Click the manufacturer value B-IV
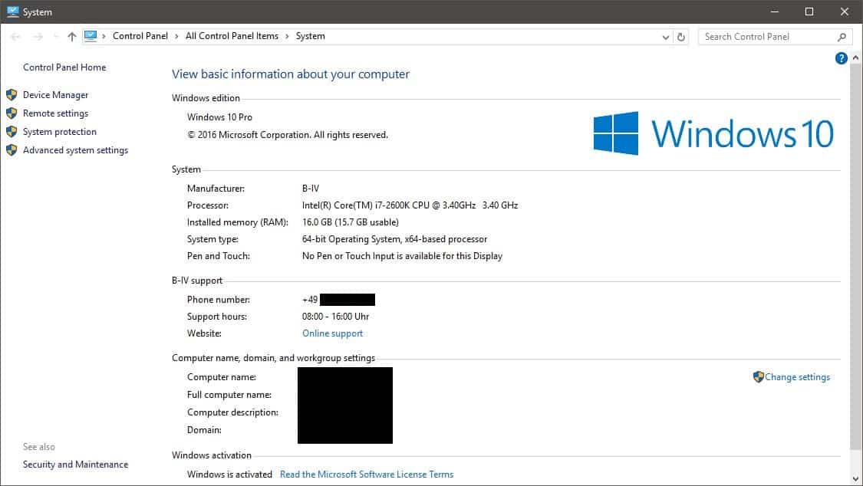Image resolution: width=863 pixels, height=486 pixels. (311, 188)
